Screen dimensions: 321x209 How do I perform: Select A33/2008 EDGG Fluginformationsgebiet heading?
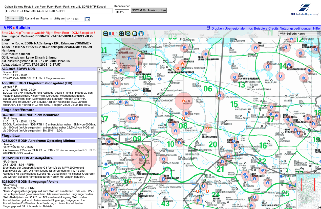click(49, 83)
